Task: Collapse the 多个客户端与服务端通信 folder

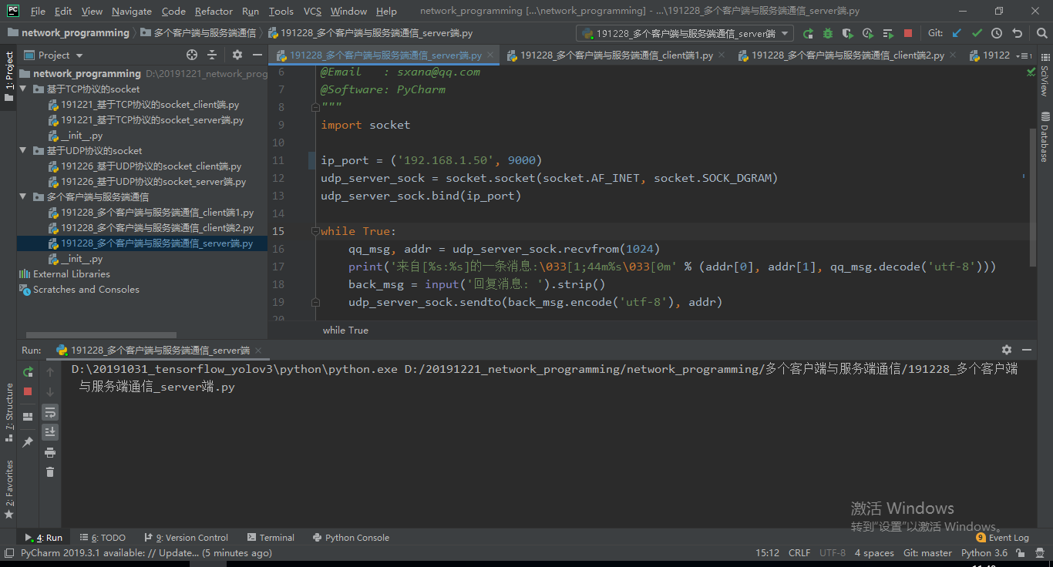Action: [x=23, y=196]
